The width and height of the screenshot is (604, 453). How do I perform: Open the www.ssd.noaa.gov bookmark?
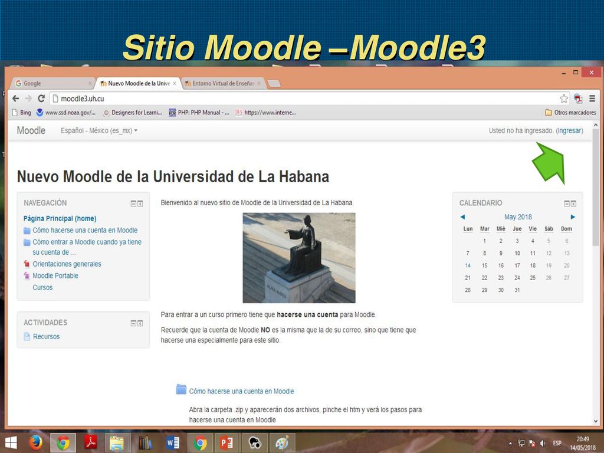[66, 113]
